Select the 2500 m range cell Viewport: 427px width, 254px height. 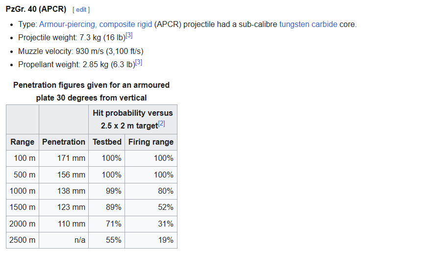pos(23,240)
